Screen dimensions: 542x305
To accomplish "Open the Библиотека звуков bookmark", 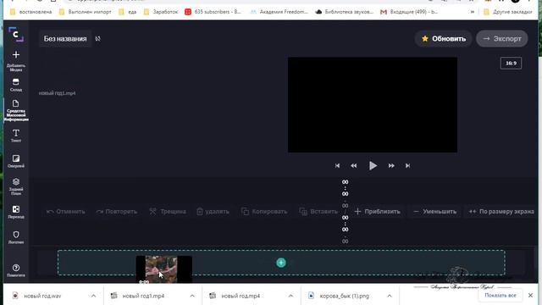I will pos(345,12).
